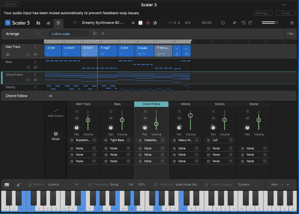Screen dimensions: 299x214
Task: Solo the Chord Follow mixer channel
Action: [x=145, y=112]
